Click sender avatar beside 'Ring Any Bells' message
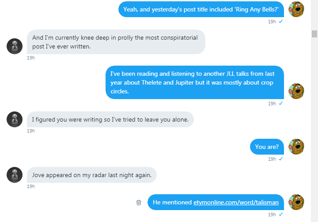This screenshot has height=222, width=318. click(296, 9)
